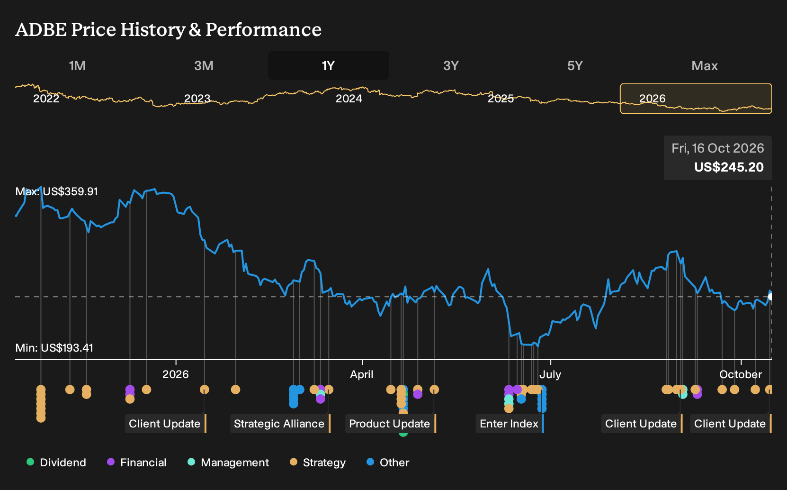This screenshot has height=490, width=787.
Task: Open the Product Update event label
Action: [x=390, y=424]
